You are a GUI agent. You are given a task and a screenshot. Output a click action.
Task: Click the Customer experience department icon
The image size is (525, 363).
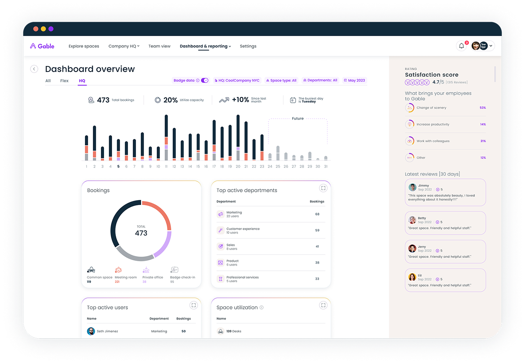pos(220,231)
